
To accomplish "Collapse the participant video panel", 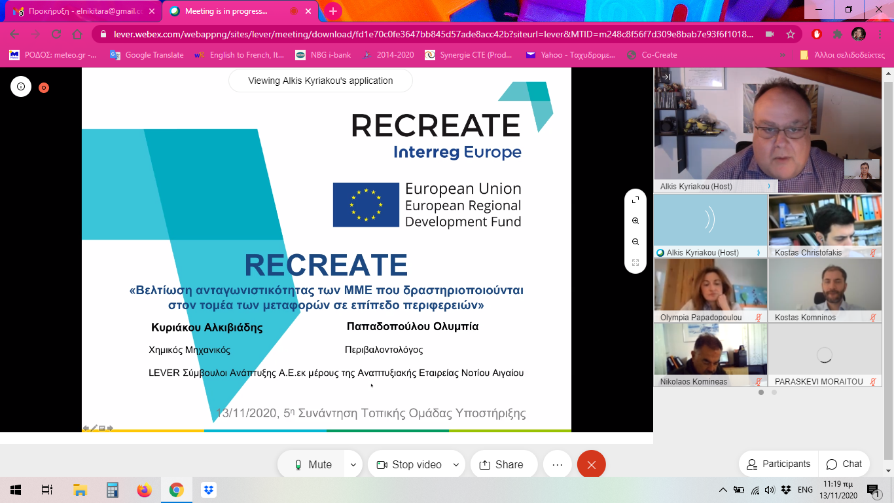I will point(666,77).
